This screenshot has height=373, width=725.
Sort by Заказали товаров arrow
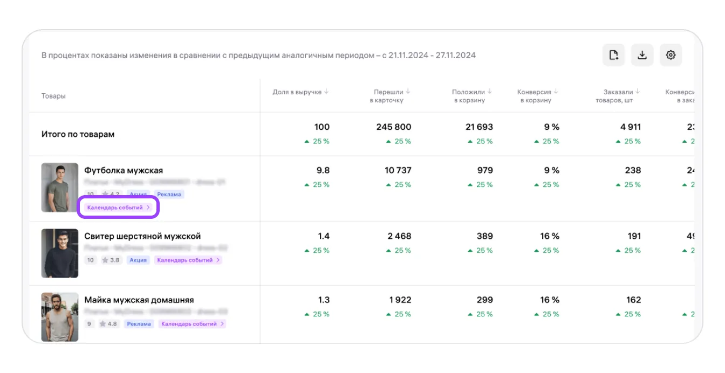point(637,92)
